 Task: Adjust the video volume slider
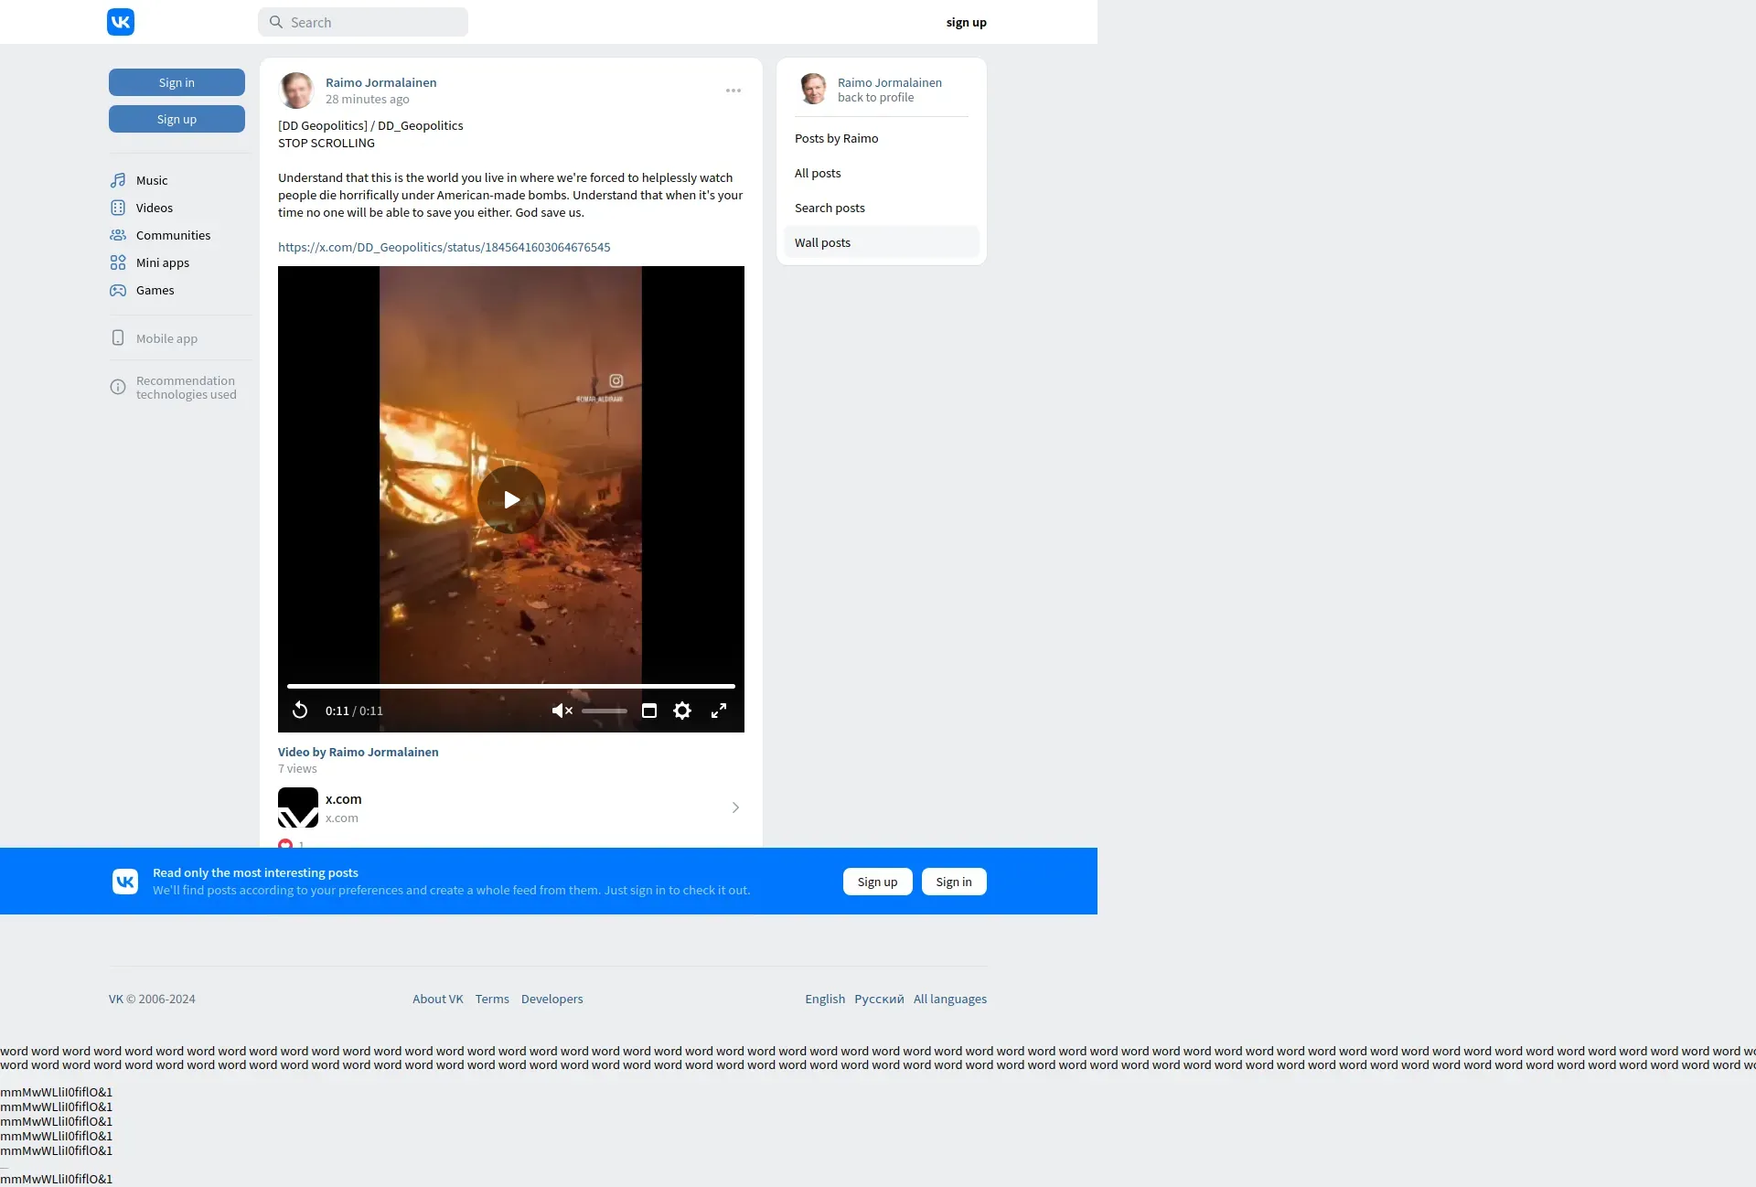tap(605, 711)
